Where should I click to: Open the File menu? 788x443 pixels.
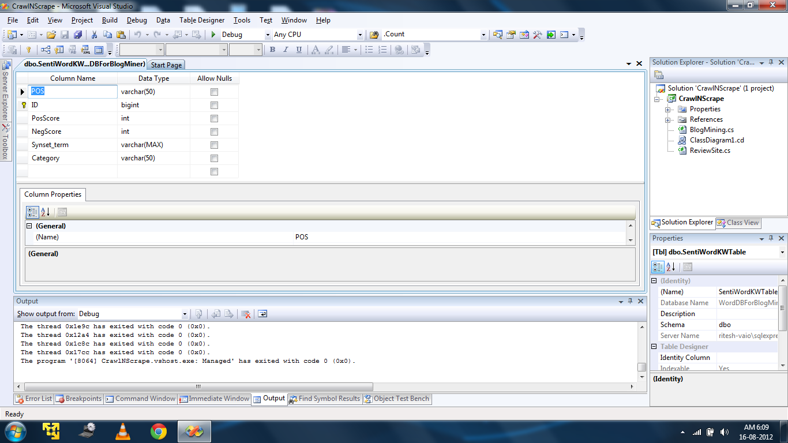point(13,20)
